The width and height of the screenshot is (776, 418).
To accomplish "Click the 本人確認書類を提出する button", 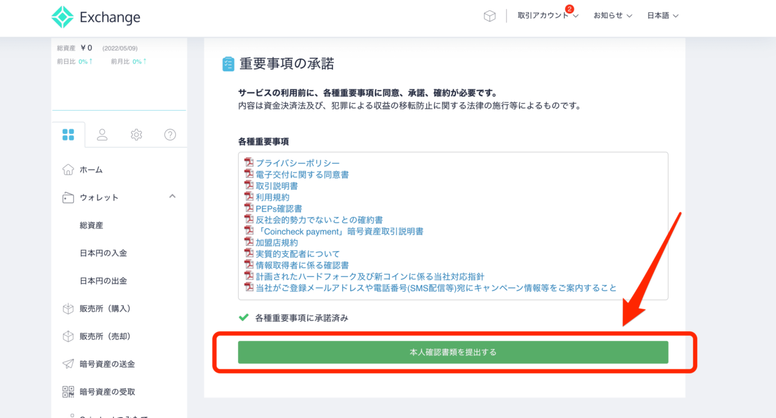I will (x=453, y=352).
